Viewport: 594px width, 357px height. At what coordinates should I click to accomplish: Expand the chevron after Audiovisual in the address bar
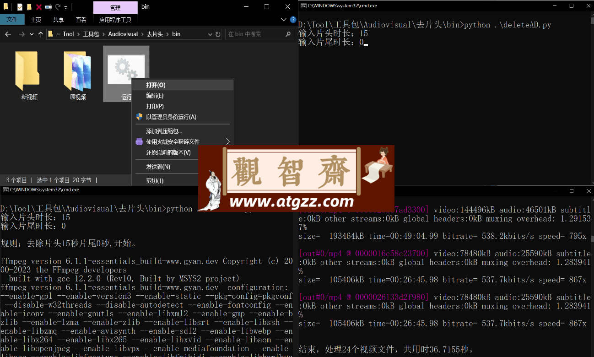142,34
